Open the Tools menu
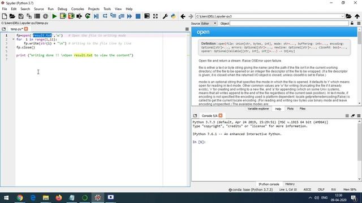 pyautogui.click(x=107, y=9)
